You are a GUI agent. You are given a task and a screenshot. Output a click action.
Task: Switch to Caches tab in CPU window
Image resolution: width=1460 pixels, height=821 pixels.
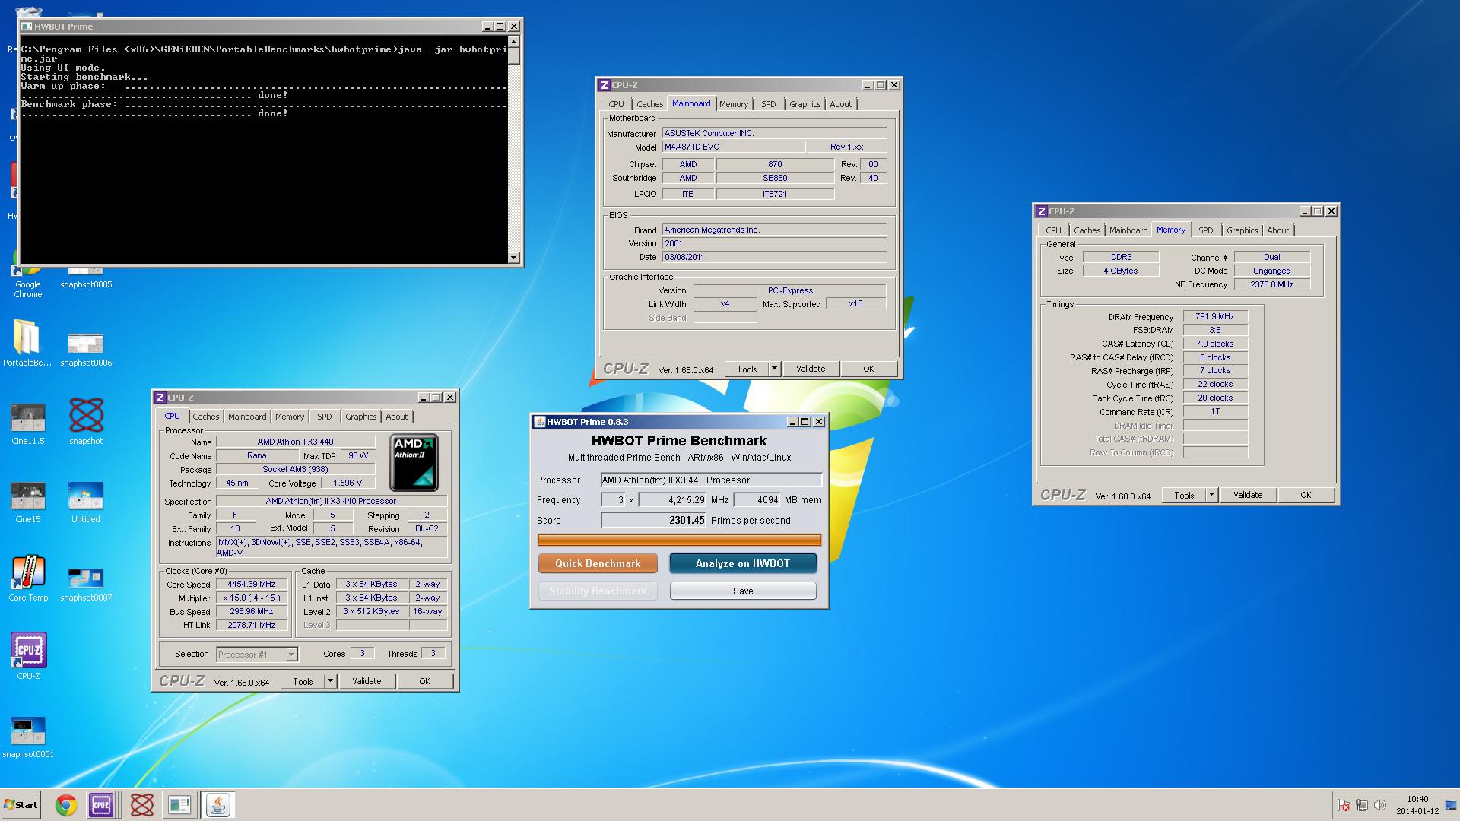click(x=205, y=417)
